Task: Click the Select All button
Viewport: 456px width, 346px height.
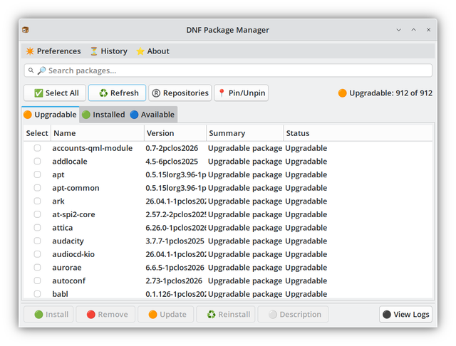Action: click(55, 93)
